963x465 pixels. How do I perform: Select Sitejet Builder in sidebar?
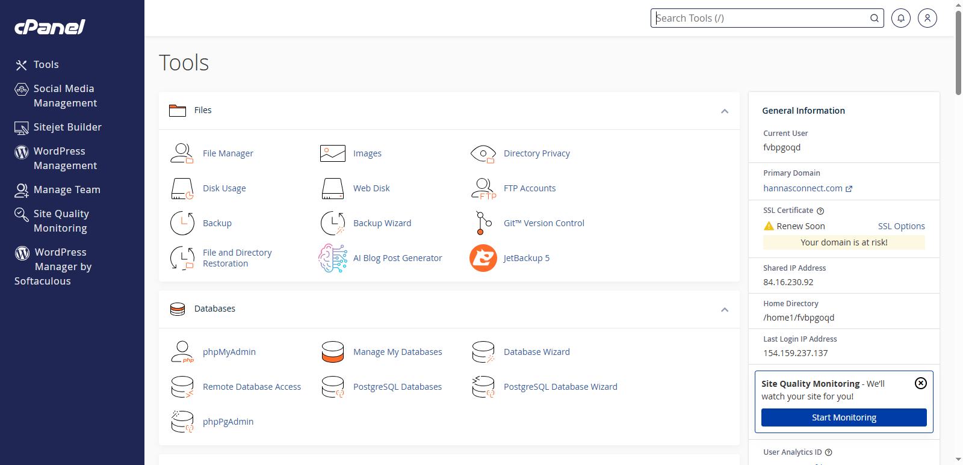click(x=67, y=127)
